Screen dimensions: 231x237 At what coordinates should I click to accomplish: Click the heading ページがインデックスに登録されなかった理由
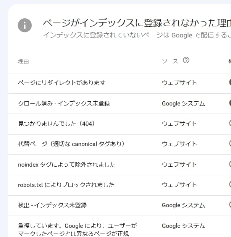pos(137,23)
